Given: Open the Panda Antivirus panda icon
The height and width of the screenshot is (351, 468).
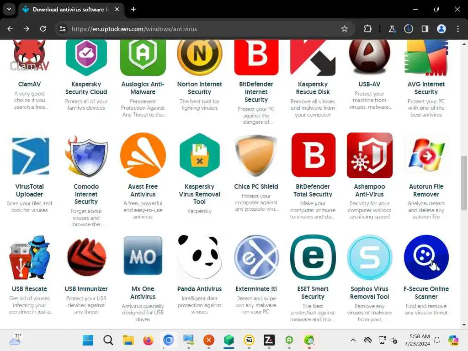Looking at the screenshot, I should coord(199,257).
